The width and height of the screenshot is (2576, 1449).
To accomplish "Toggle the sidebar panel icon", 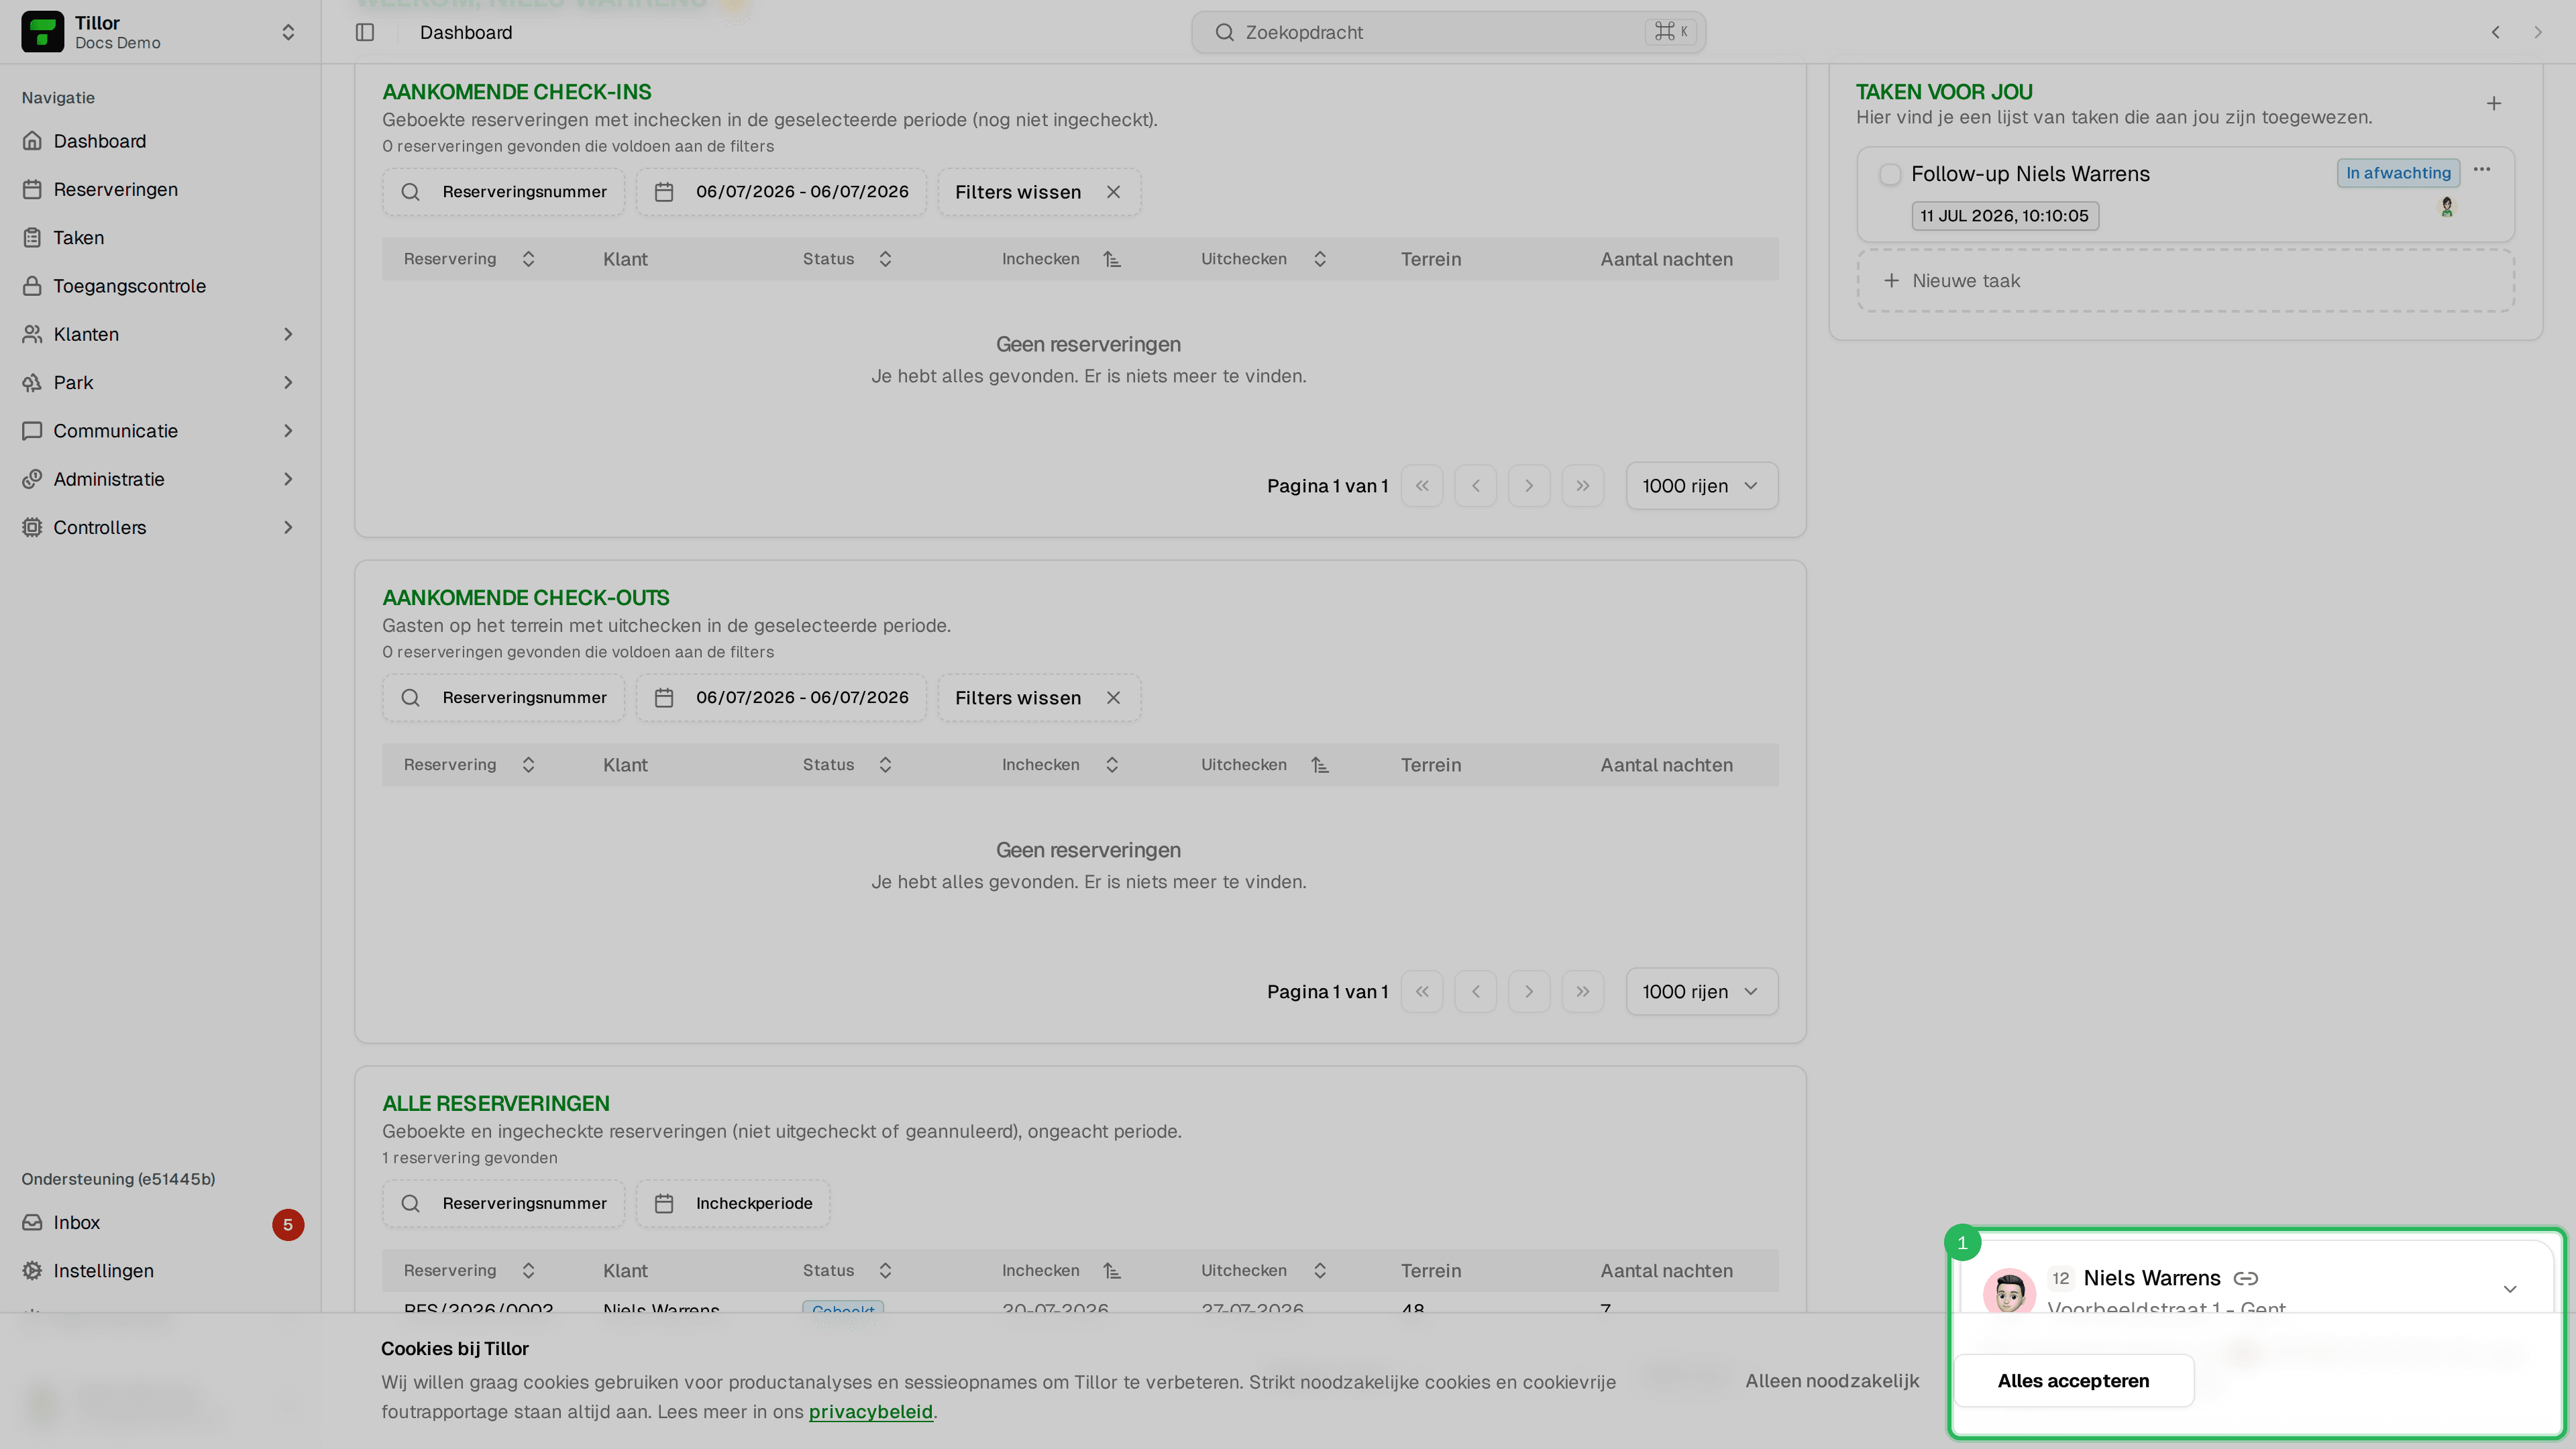I will (x=365, y=32).
